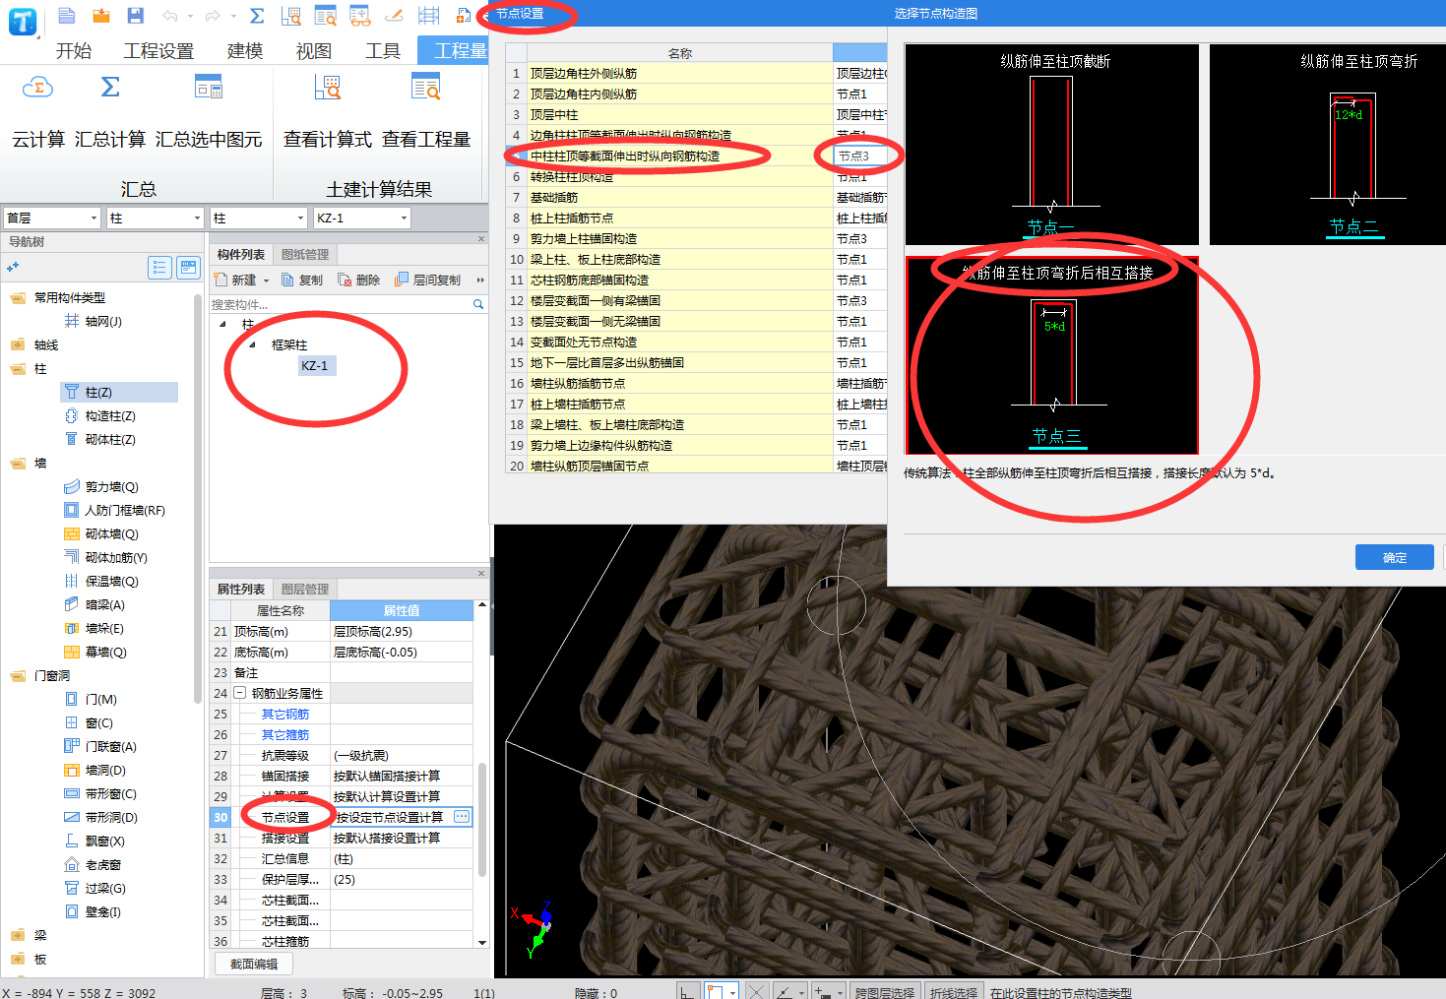This screenshot has height=999, width=1446.
Task: Click the search magnifier in component list
Action: pos(478,304)
